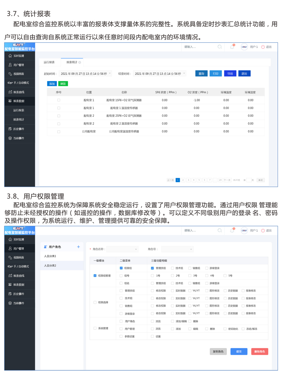Tick the checkbox for the 公用配电室 row
Viewport: 281px width, 377px height.
tap(59, 131)
